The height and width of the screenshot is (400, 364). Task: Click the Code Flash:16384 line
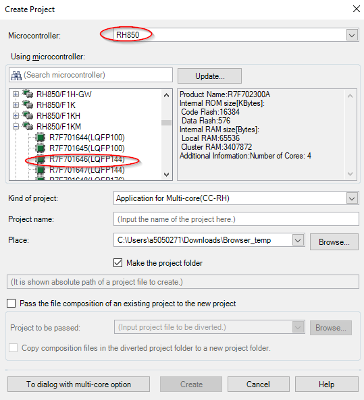210,112
